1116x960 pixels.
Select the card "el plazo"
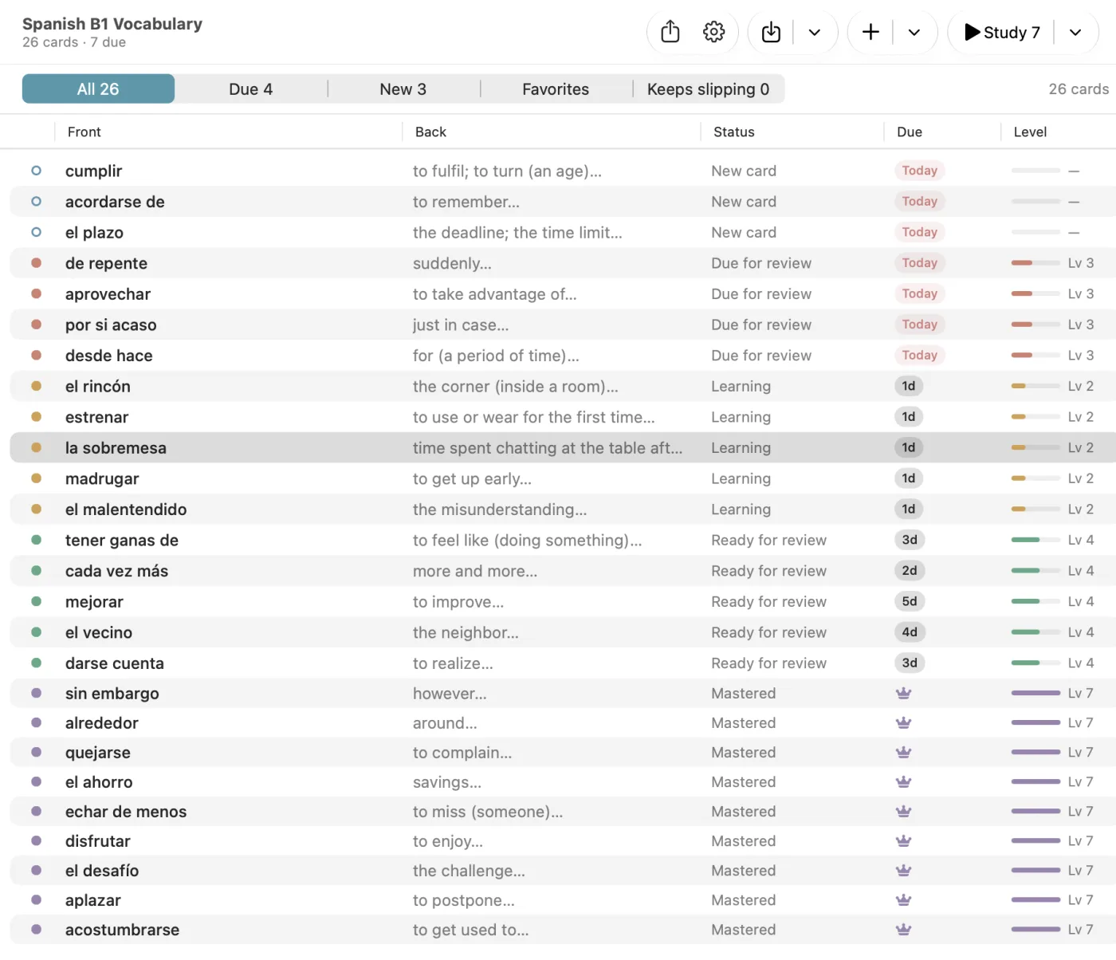[563, 232]
